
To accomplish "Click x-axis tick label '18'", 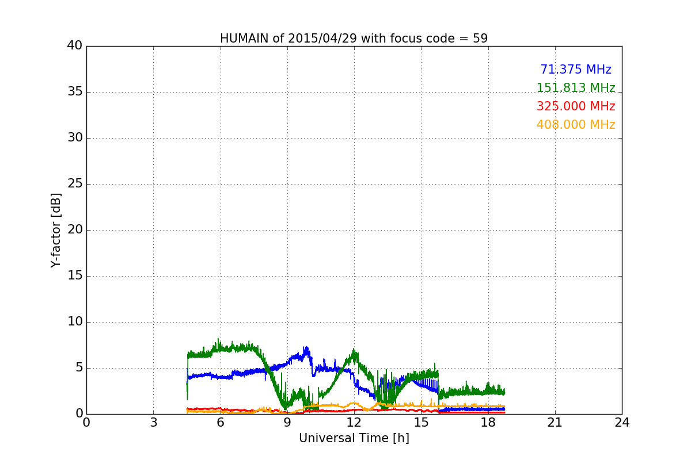I will (x=488, y=423).
